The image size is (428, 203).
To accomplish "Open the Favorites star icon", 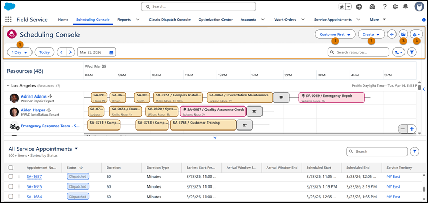I will click(342, 7).
